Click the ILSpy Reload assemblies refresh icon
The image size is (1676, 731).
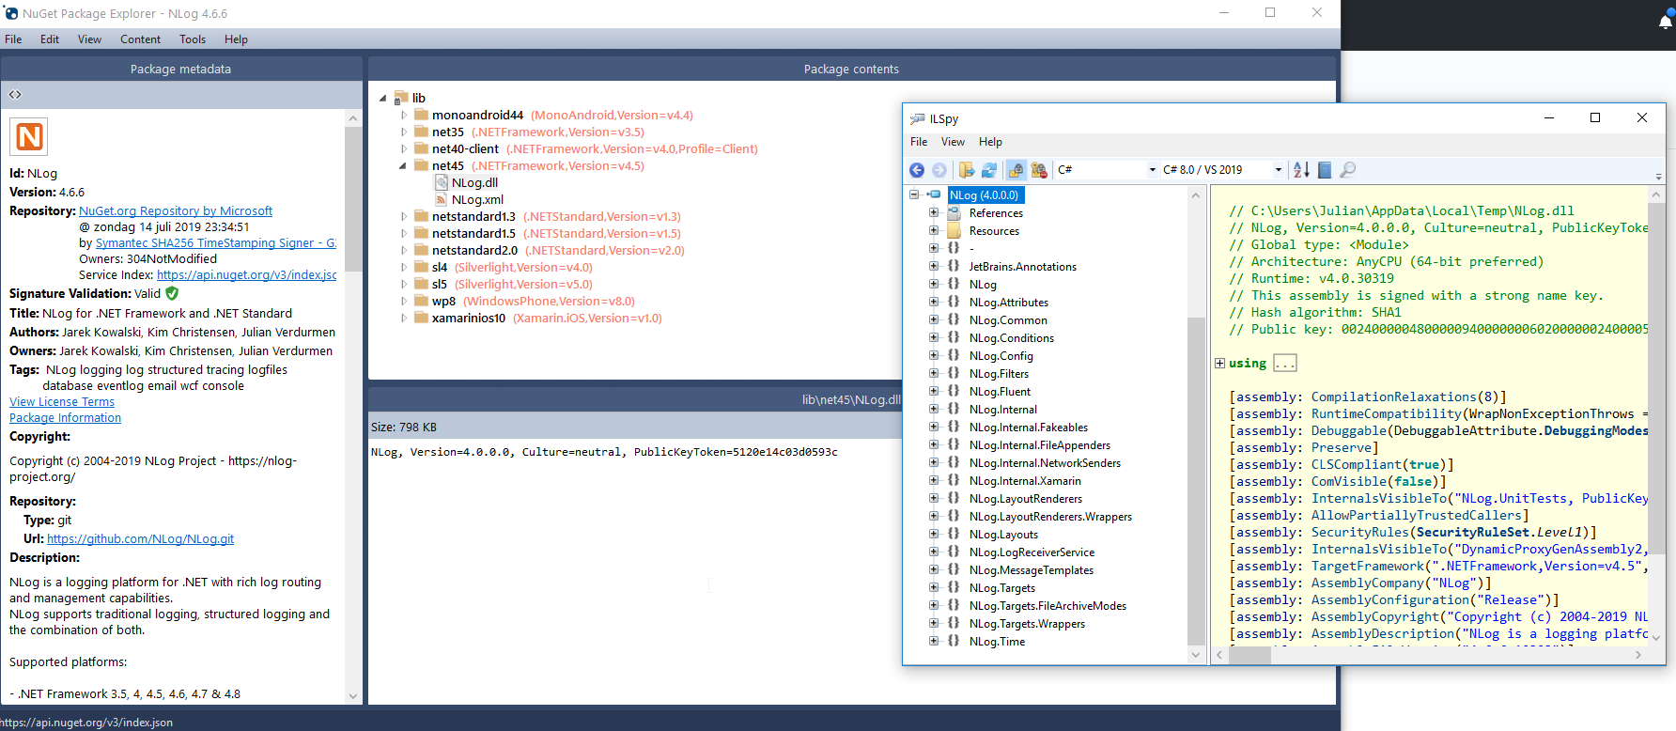pyautogui.click(x=989, y=170)
